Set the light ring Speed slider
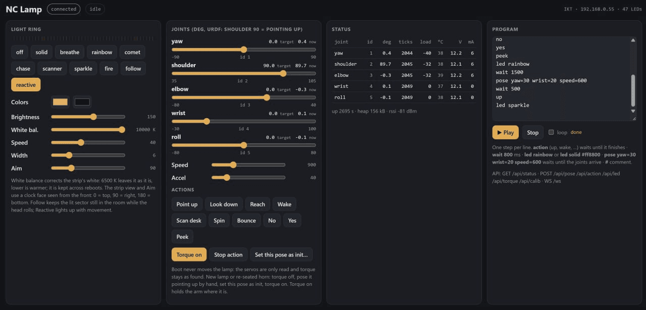The image size is (646, 310). (x=88, y=142)
